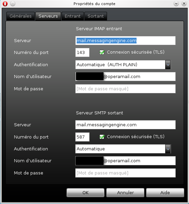Close the Propriétés du compte dialog
This screenshot has height=204, width=189.
coord(184,3)
